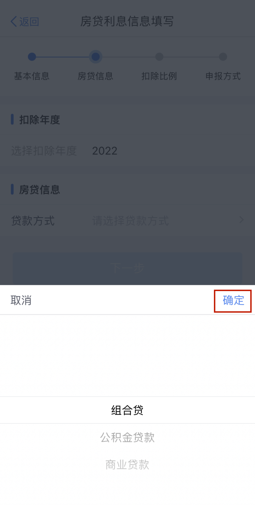Tap the 下一步 button
Viewport: 255px width, 518px height.
pyautogui.click(x=127, y=268)
